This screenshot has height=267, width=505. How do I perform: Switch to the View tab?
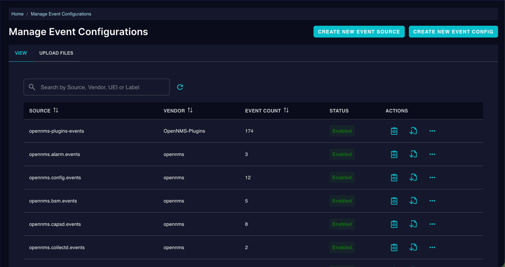21,53
